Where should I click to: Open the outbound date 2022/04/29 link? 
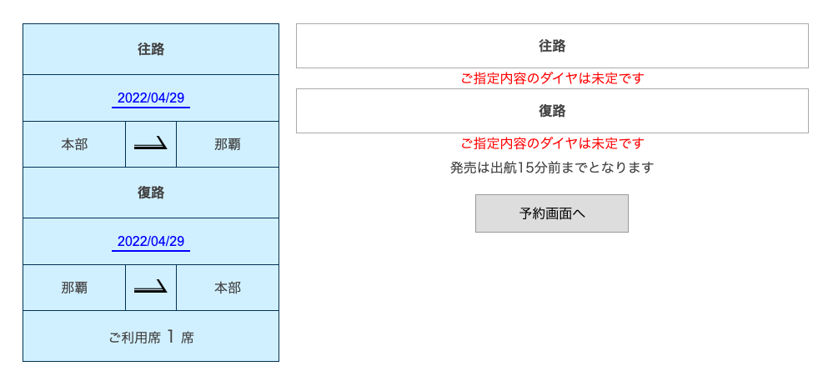151,98
